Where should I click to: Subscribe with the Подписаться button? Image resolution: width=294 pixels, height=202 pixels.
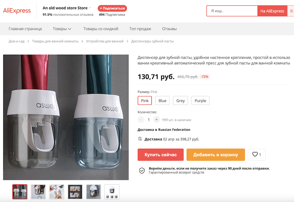point(112,8)
